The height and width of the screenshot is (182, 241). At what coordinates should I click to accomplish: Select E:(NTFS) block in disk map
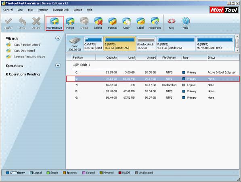120,44
